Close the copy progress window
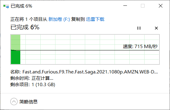The height and width of the screenshot is (110, 170). (161, 6)
